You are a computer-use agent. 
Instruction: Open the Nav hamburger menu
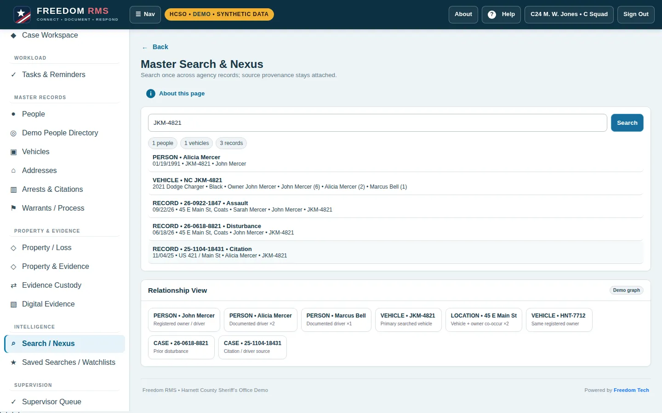[x=145, y=14]
